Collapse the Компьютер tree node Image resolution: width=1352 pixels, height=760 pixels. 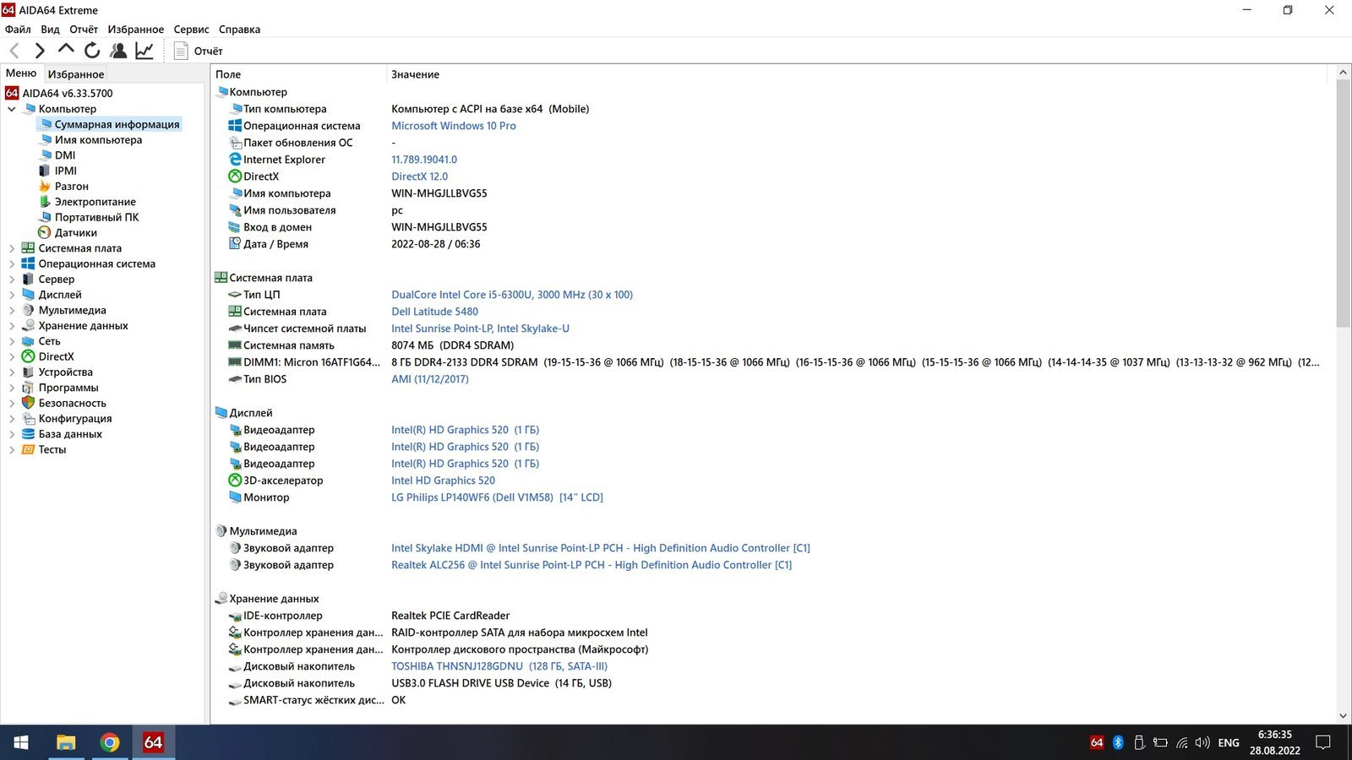click(x=12, y=109)
